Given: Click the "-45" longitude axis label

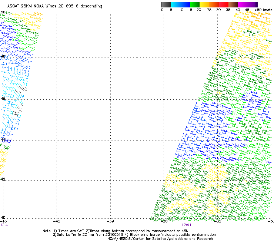Looking at the screenshot, I should [x=3, y=221].
